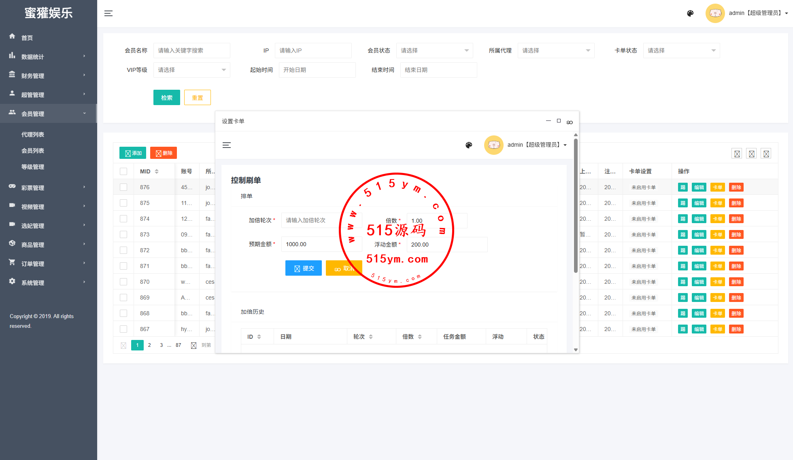
Task: Tick the checkbox for MID 873
Action: [x=123, y=234]
